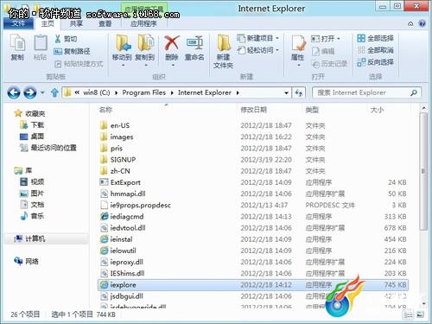
Task: Sort by the Size (大小) column header
Action: pyautogui.click(x=377, y=110)
